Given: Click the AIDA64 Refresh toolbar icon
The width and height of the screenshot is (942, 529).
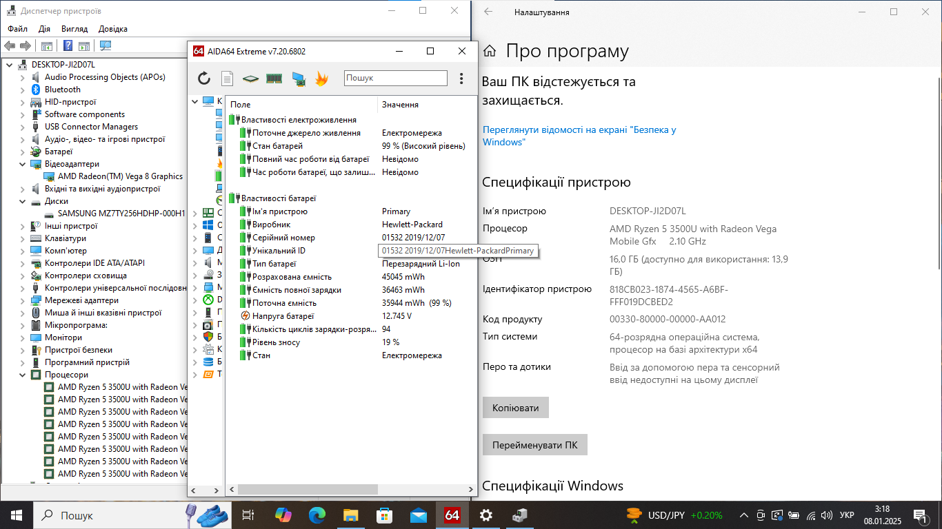Looking at the screenshot, I should point(204,79).
